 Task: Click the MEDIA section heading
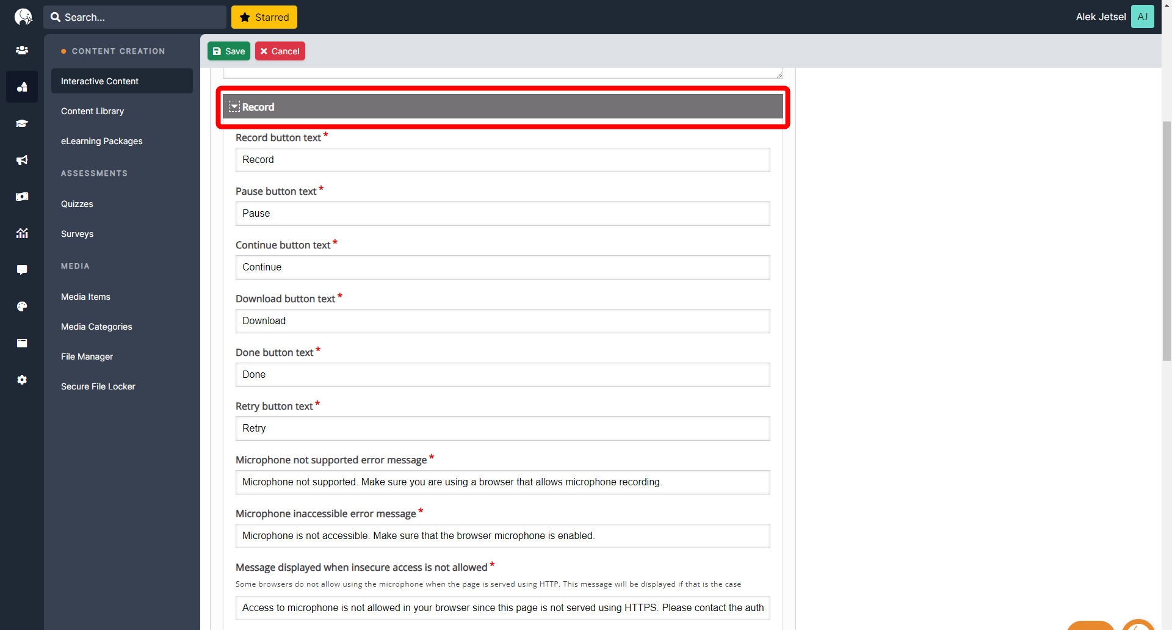coord(75,266)
